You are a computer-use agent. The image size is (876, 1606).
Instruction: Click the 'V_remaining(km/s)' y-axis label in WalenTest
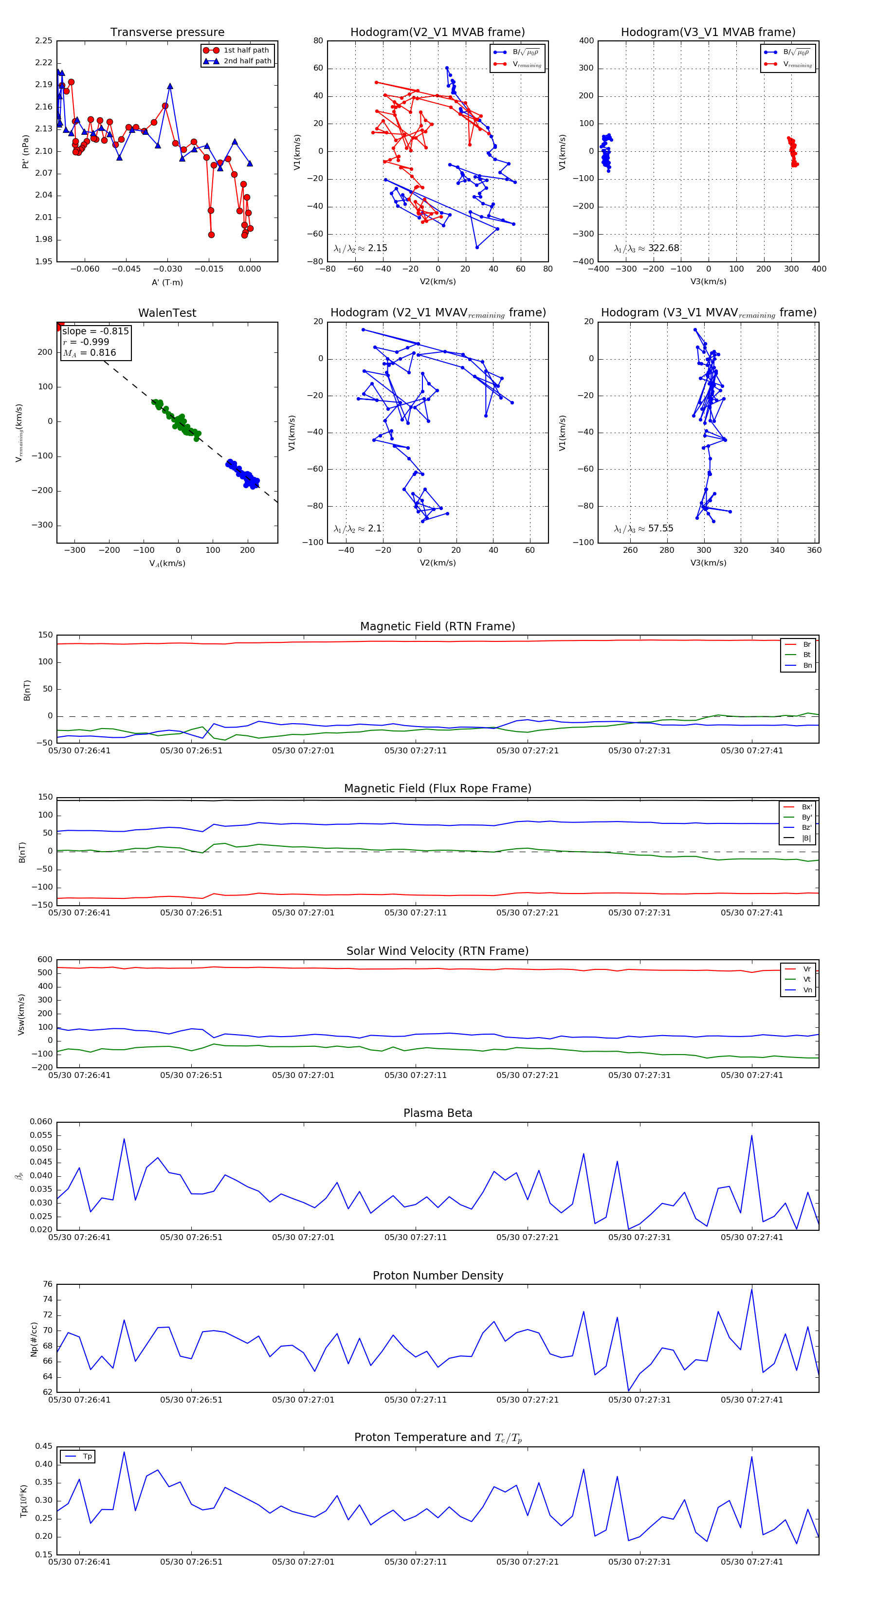19,433
